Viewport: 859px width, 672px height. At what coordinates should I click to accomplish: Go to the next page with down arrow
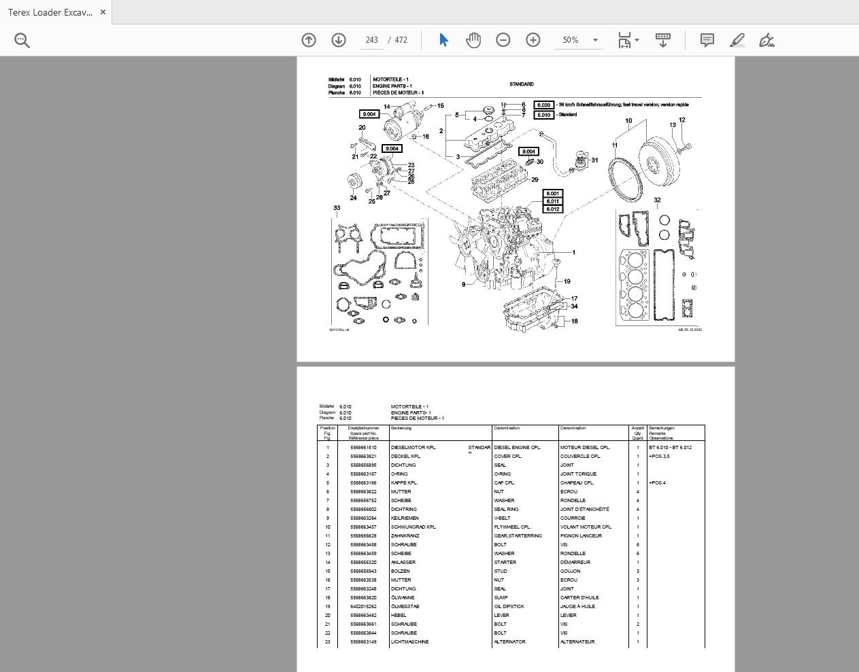click(338, 40)
